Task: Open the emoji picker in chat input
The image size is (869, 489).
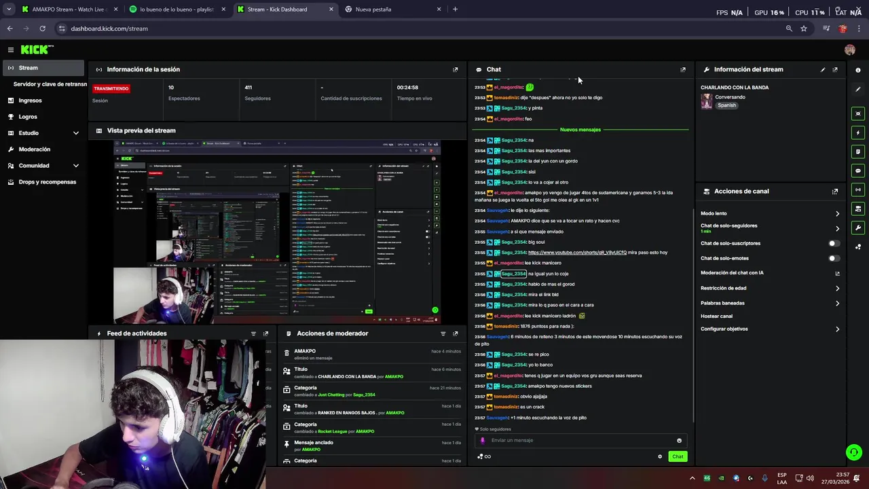Action: click(679, 440)
